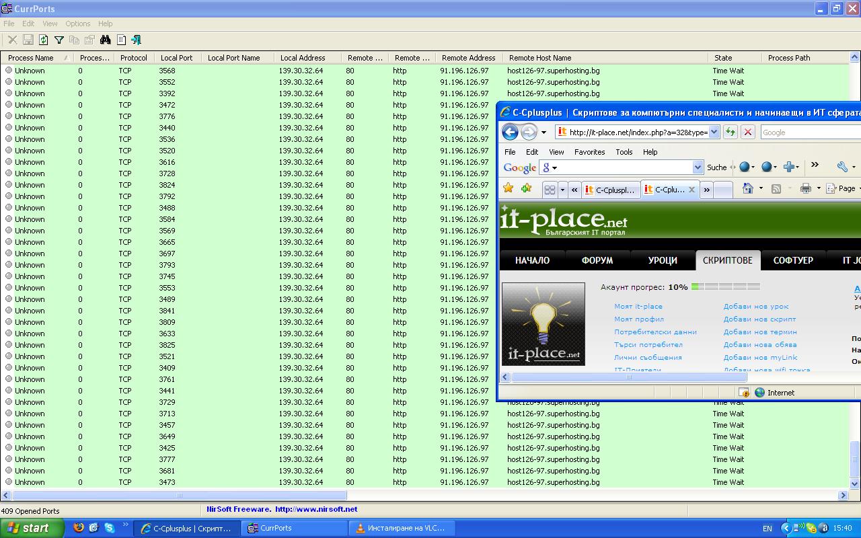Open the НАЧАЛО site navigation tab

point(532,260)
